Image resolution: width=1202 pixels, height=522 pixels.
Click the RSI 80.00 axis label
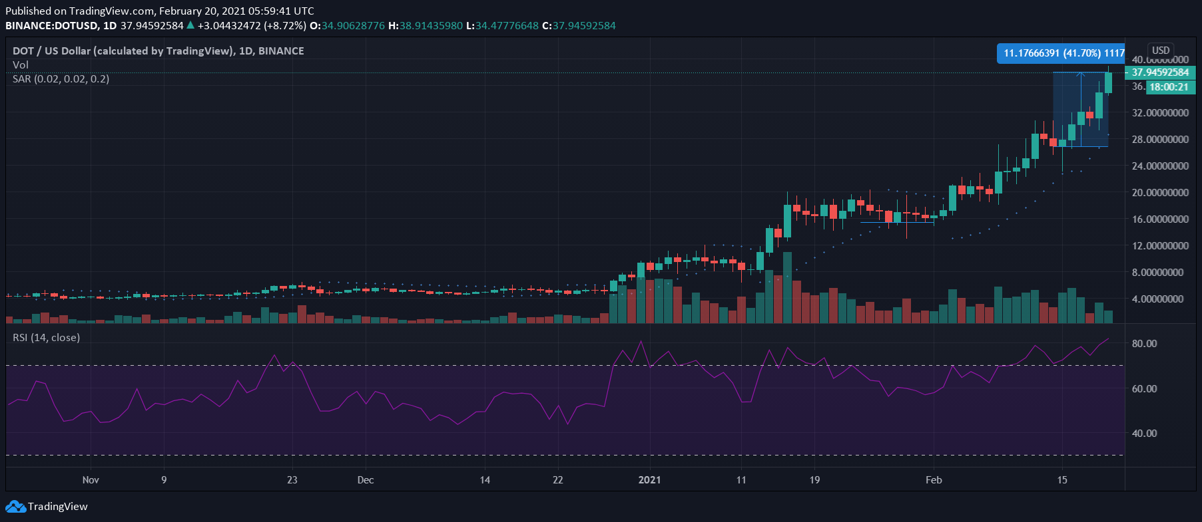[x=1144, y=344]
